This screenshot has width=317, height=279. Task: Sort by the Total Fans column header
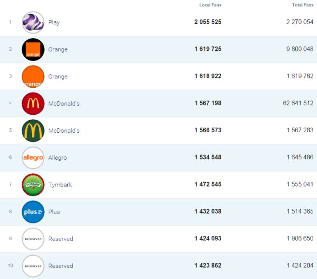(x=303, y=5)
